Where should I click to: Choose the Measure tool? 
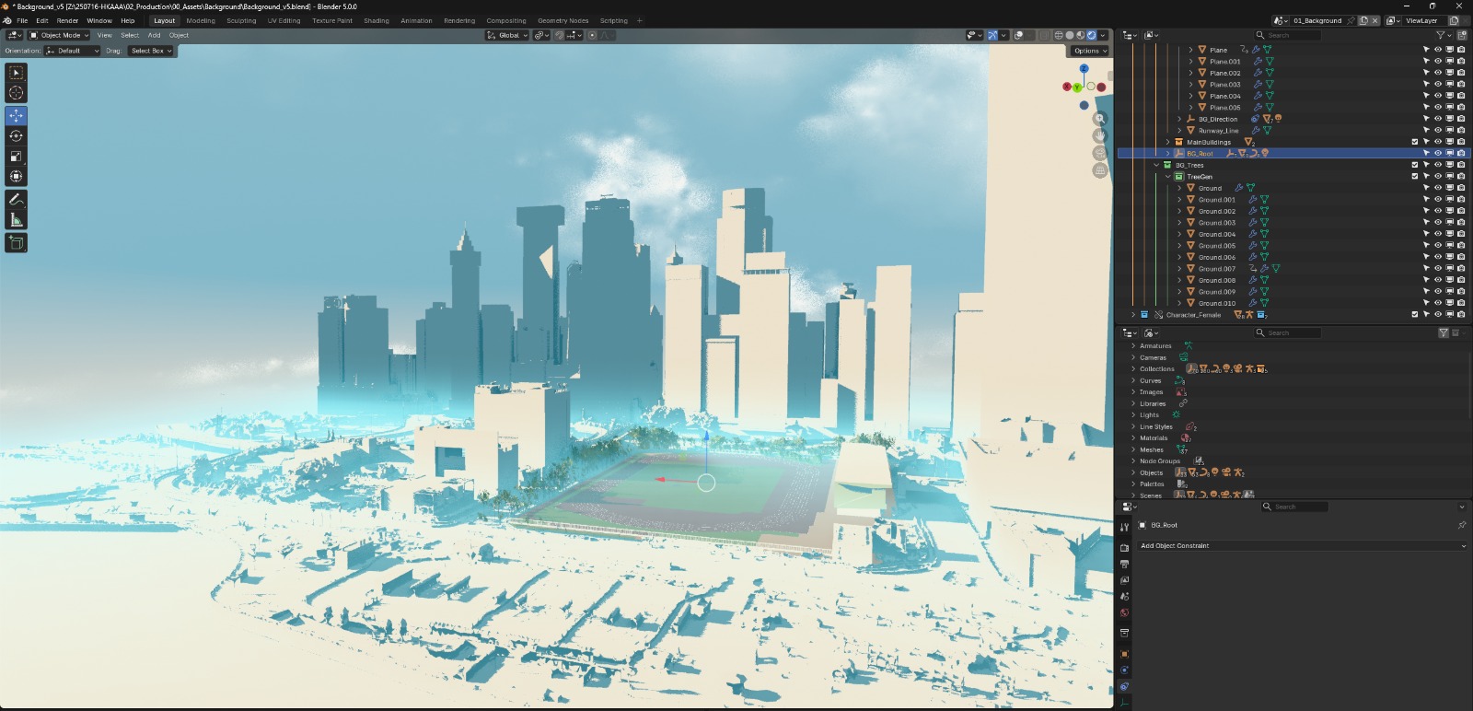[x=16, y=219]
